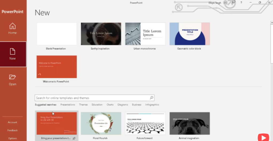
Task: Choose the Geometric color block template
Action: 190,34
